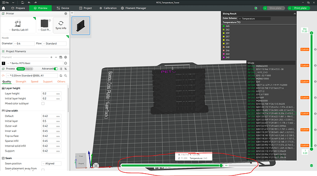This screenshot has height=176, width=317.
Task: Open the Bambu PETG Basic filament dropdown
Action: coord(35,63)
